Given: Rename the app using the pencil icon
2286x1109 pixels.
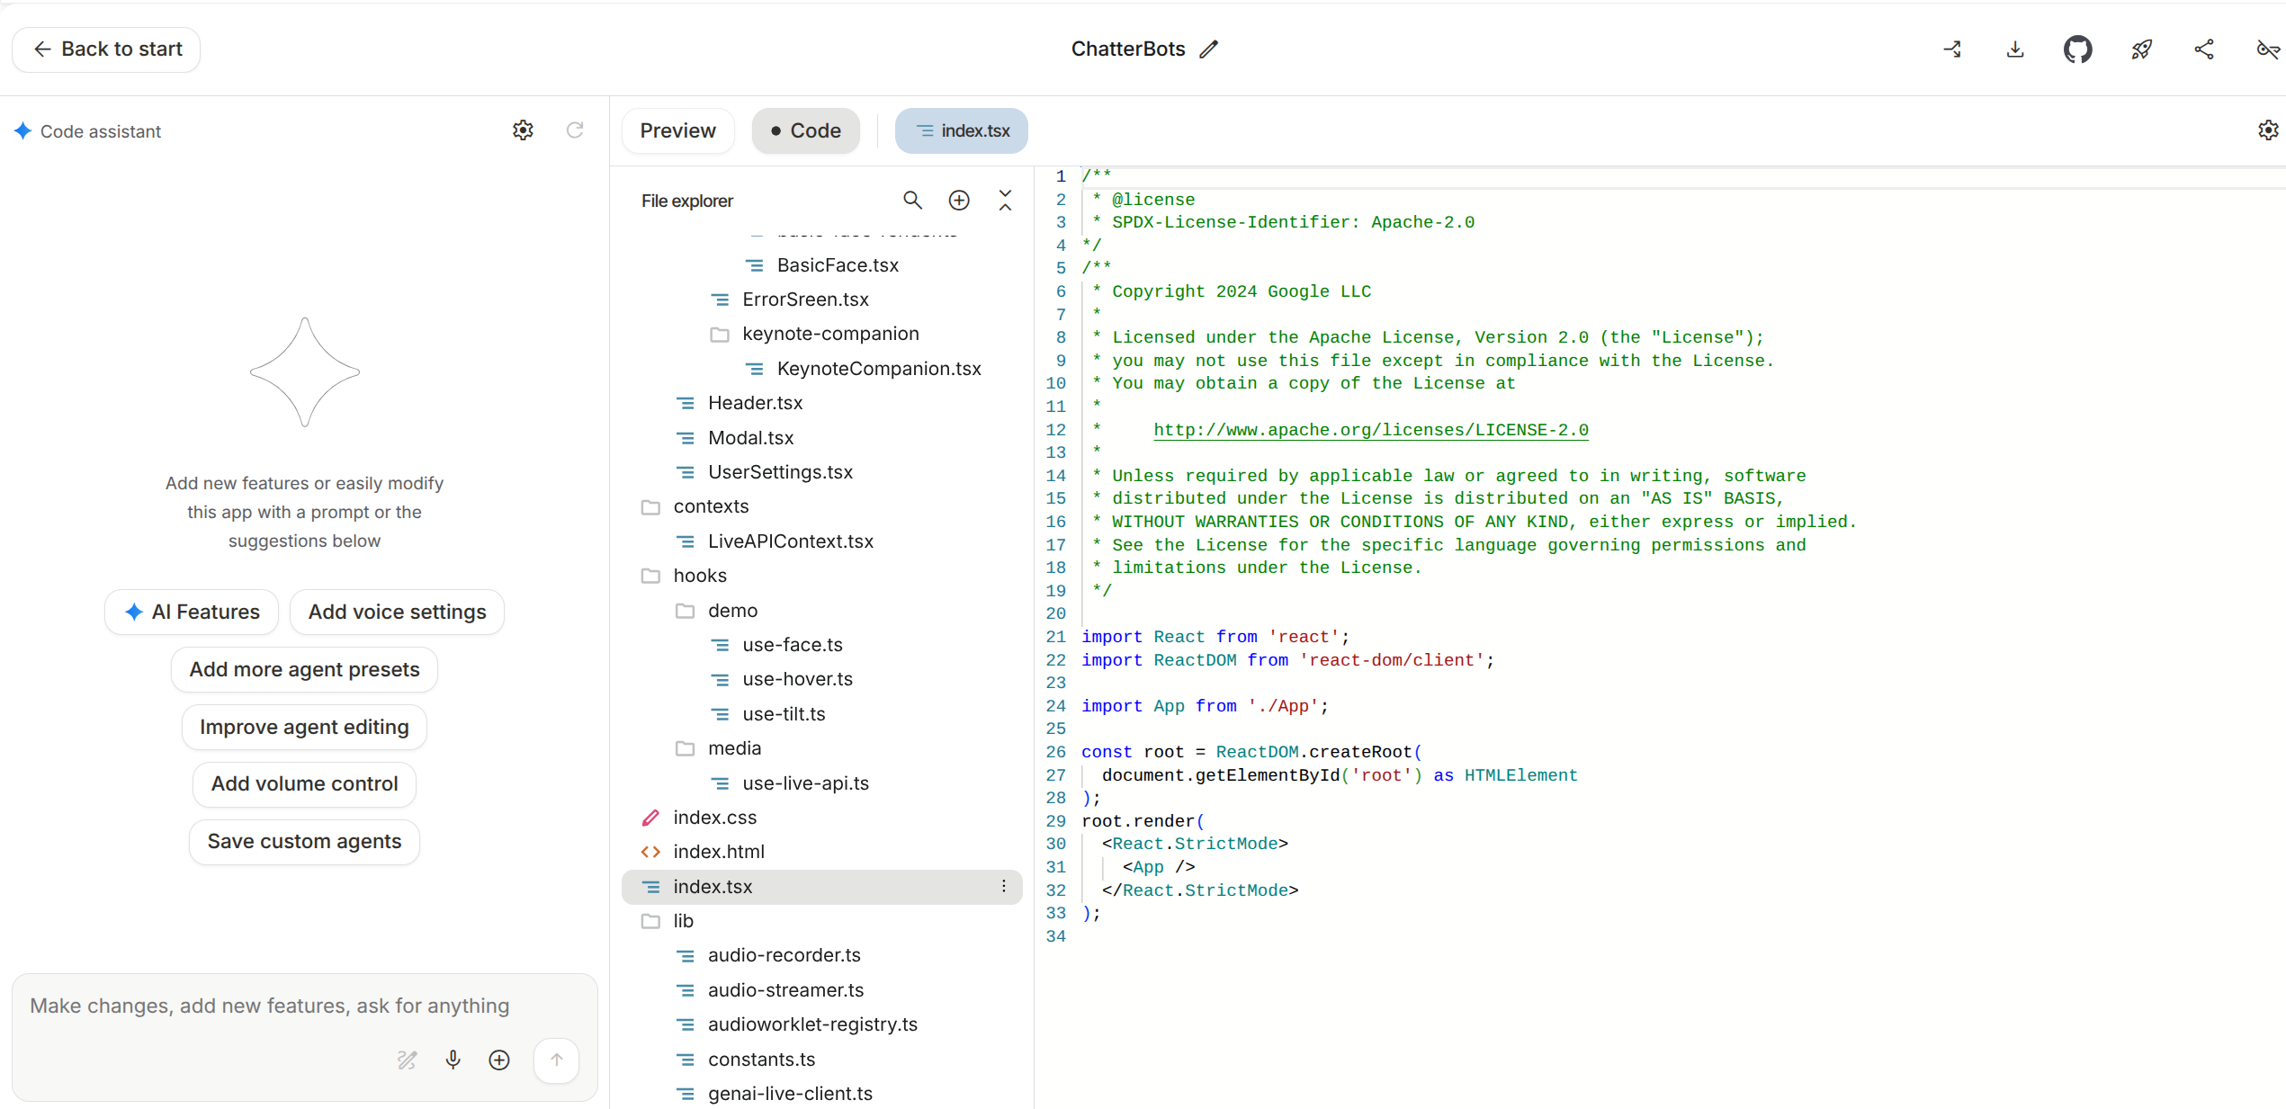Looking at the screenshot, I should (x=1208, y=49).
